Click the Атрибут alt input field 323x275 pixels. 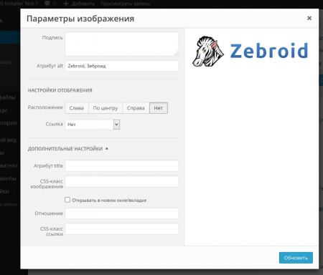point(122,66)
